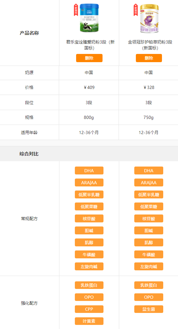Screen dimensions: 178x329
Task: Click 低聚果糖 tag under 金领冠 column
Action: 149,207
